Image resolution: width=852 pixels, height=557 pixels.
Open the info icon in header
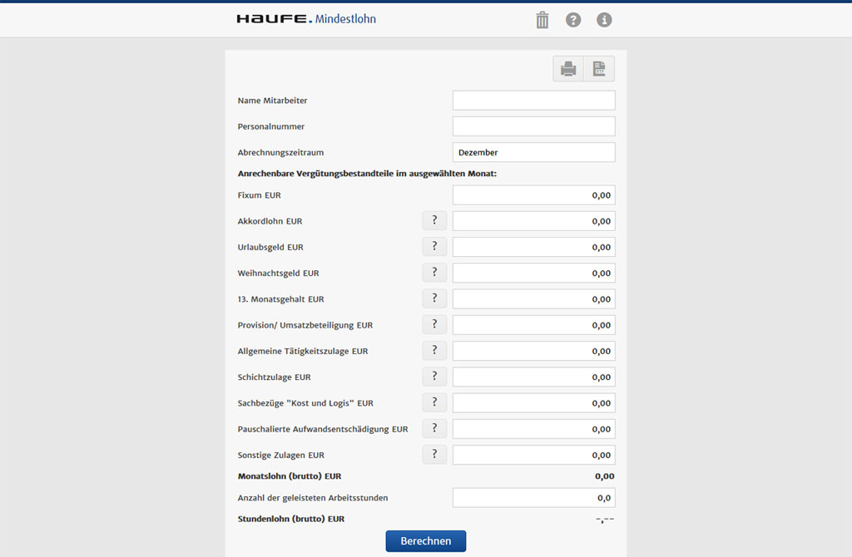(604, 20)
